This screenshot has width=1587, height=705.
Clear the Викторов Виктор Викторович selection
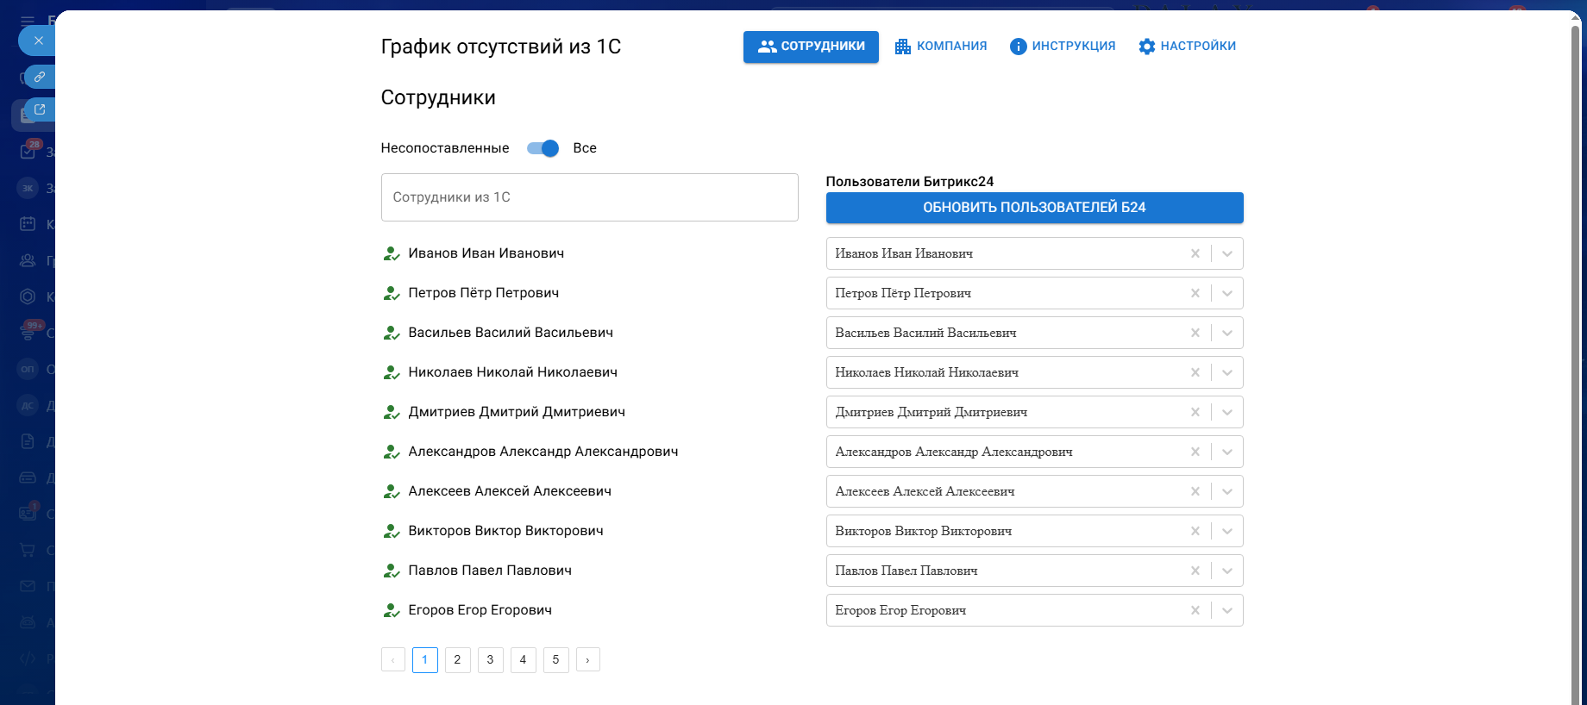[1195, 531]
